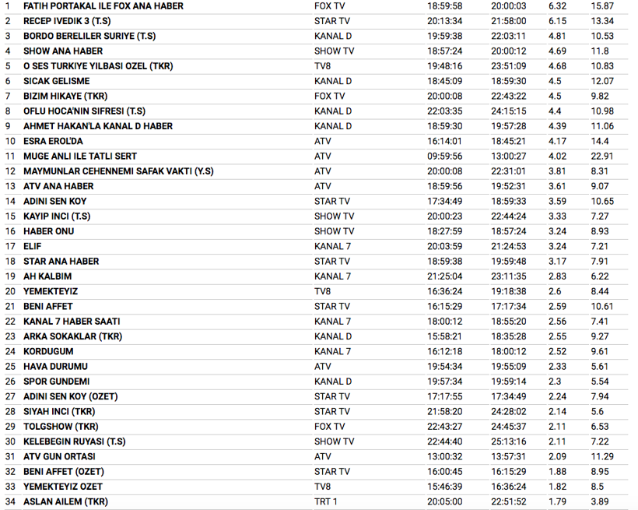Click the Elif program title
This screenshot has height=510, width=638.
point(33,246)
